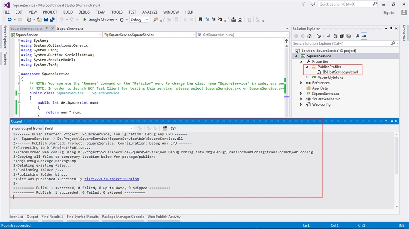Collapse the PublishProfiles folder node
This screenshot has width=409, height=229.
307,67
